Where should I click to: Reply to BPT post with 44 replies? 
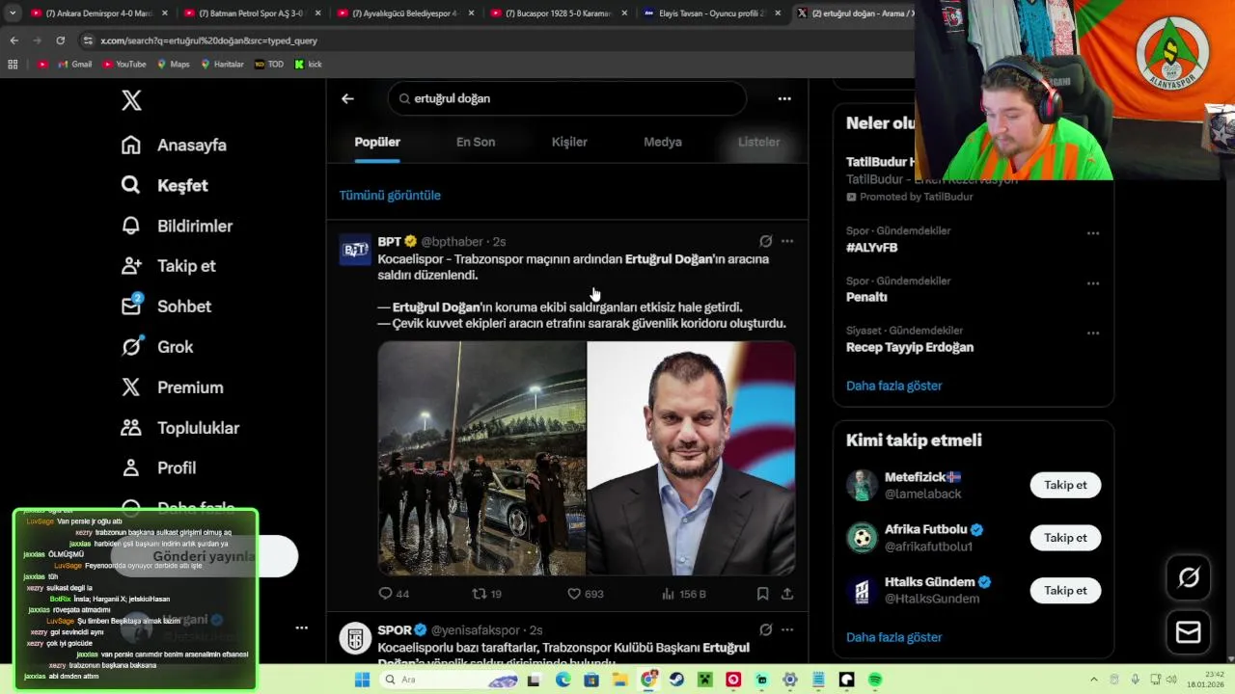(x=394, y=594)
